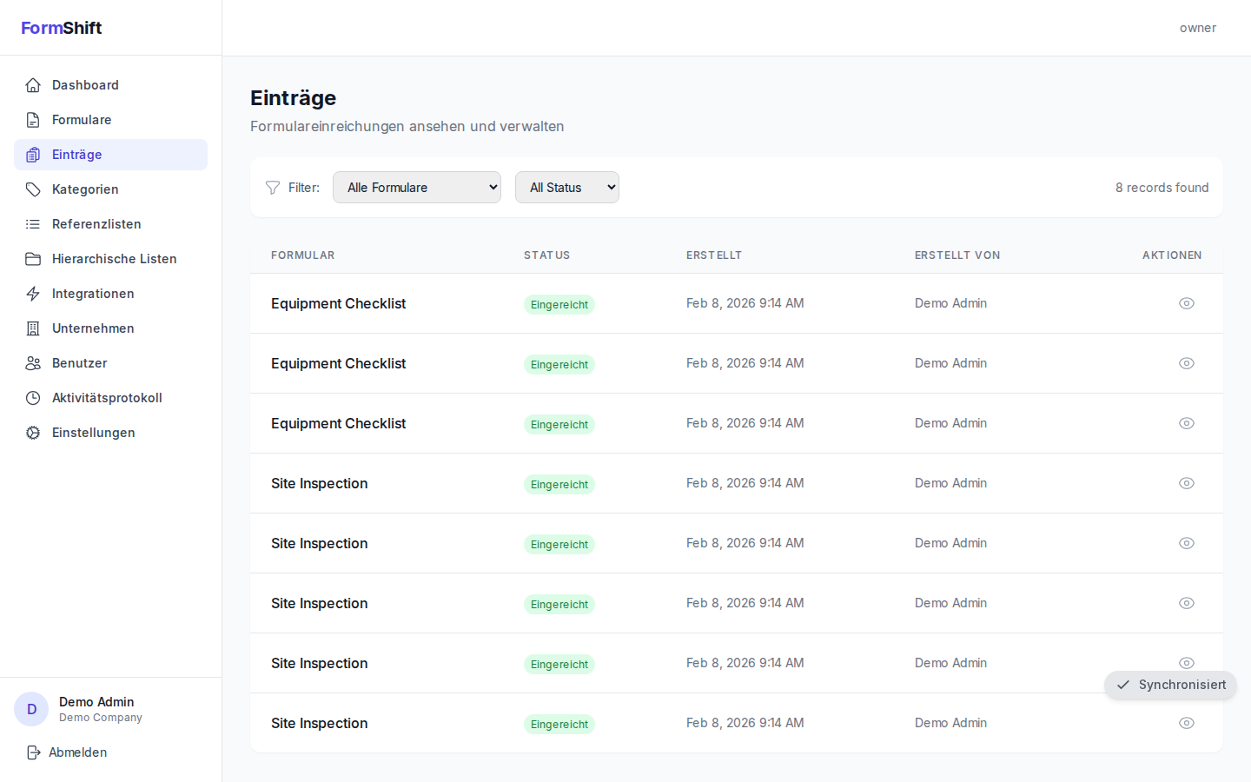Open Formulare via its document icon

point(33,120)
